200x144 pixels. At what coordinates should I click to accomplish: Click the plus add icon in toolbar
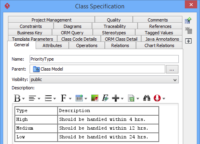(116, 98)
